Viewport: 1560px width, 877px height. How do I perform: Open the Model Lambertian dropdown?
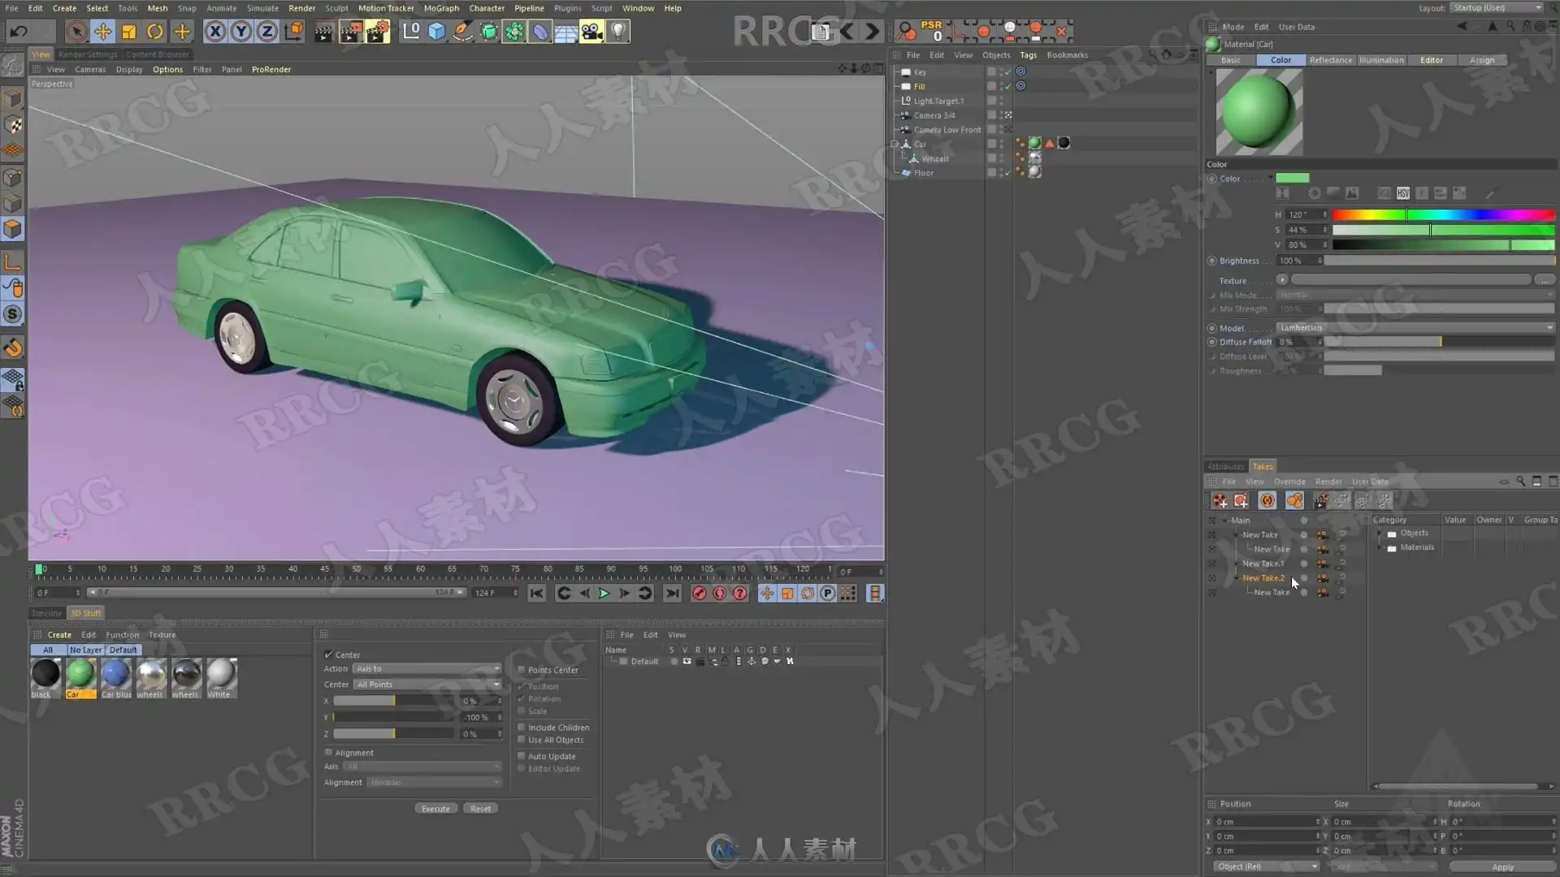(x=1415, y=328)
